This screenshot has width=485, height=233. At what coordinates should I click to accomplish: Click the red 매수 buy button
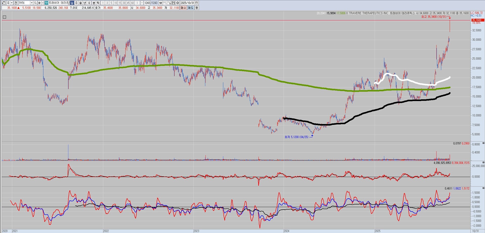pyautogui.click(x=183, y=8)
